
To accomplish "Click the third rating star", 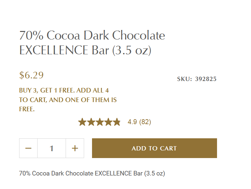I will pos(100,122).
